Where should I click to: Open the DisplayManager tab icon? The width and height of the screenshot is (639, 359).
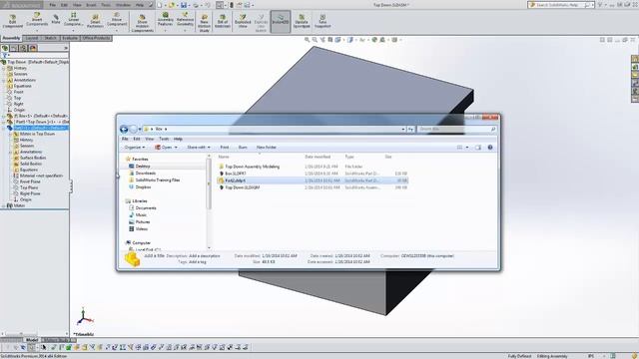[33, 48]
